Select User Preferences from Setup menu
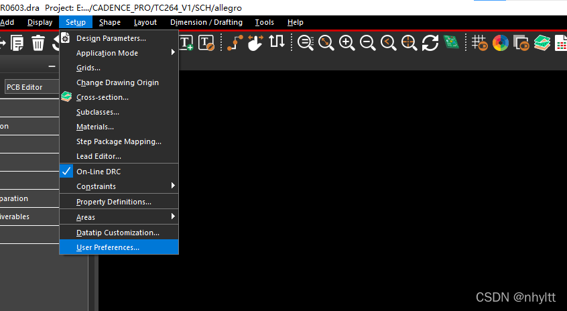The image size is (567, 311). [107, 247]
